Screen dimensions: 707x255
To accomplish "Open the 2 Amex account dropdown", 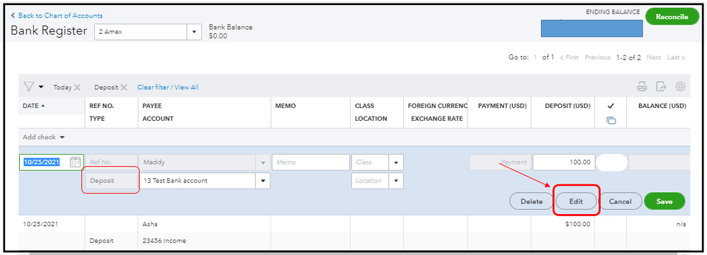I will (x=194, y=32).
